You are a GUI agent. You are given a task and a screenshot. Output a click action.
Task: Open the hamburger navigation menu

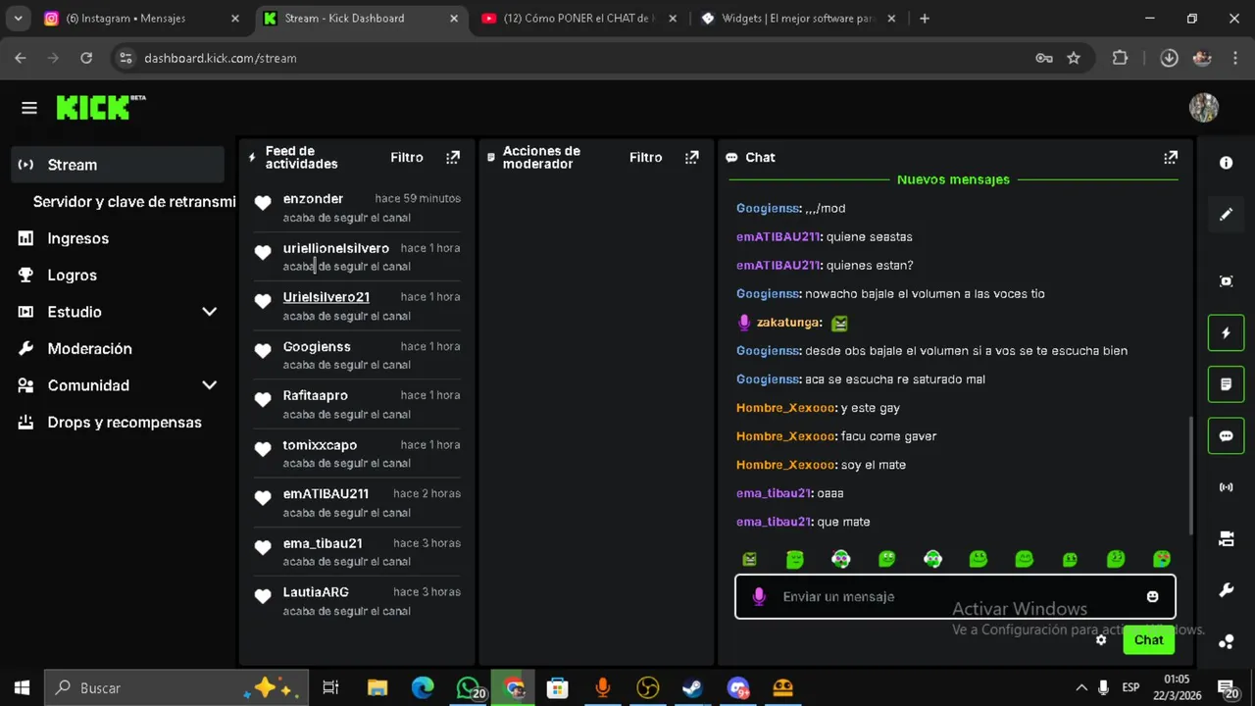pos(28,108)
